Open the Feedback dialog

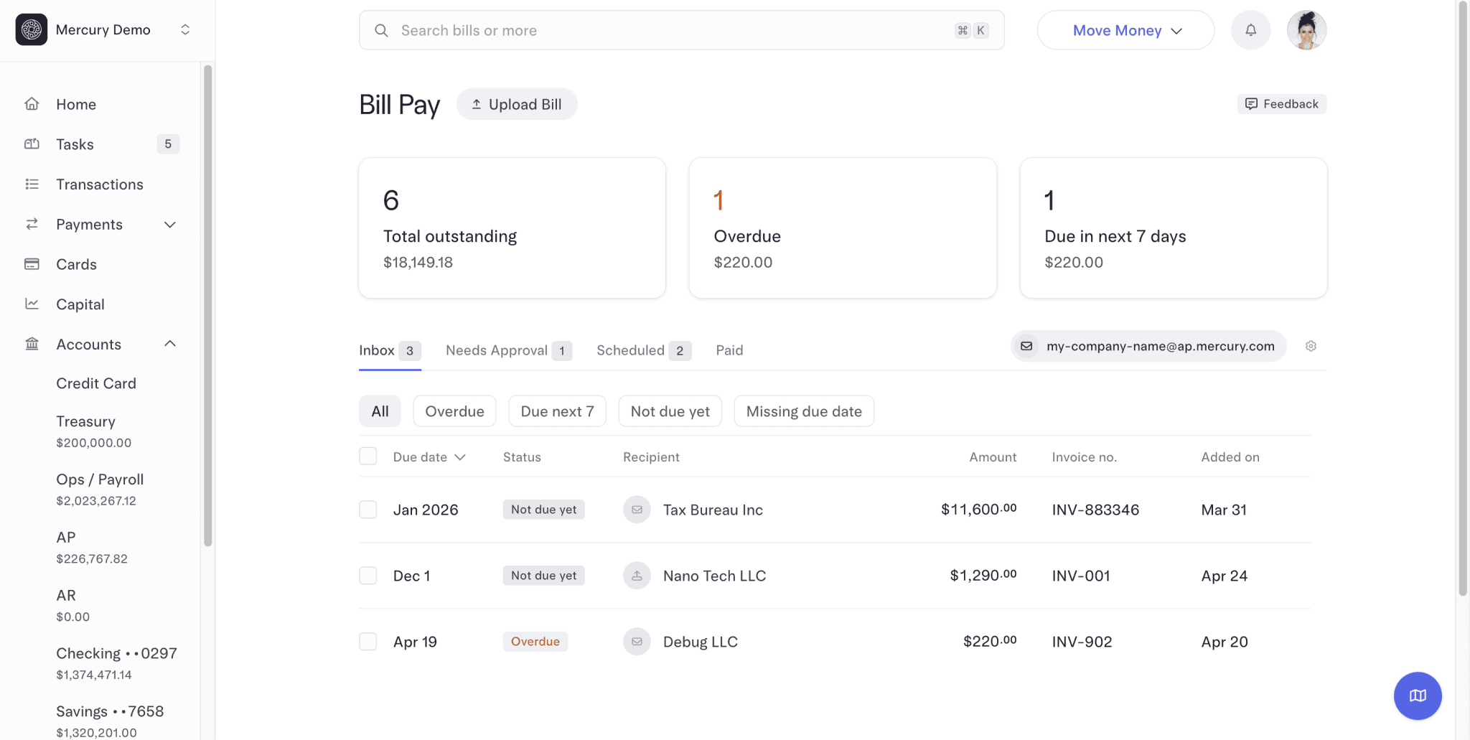pos(1282,103)
